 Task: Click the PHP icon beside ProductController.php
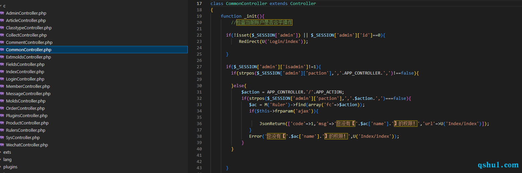coord(2,123)
